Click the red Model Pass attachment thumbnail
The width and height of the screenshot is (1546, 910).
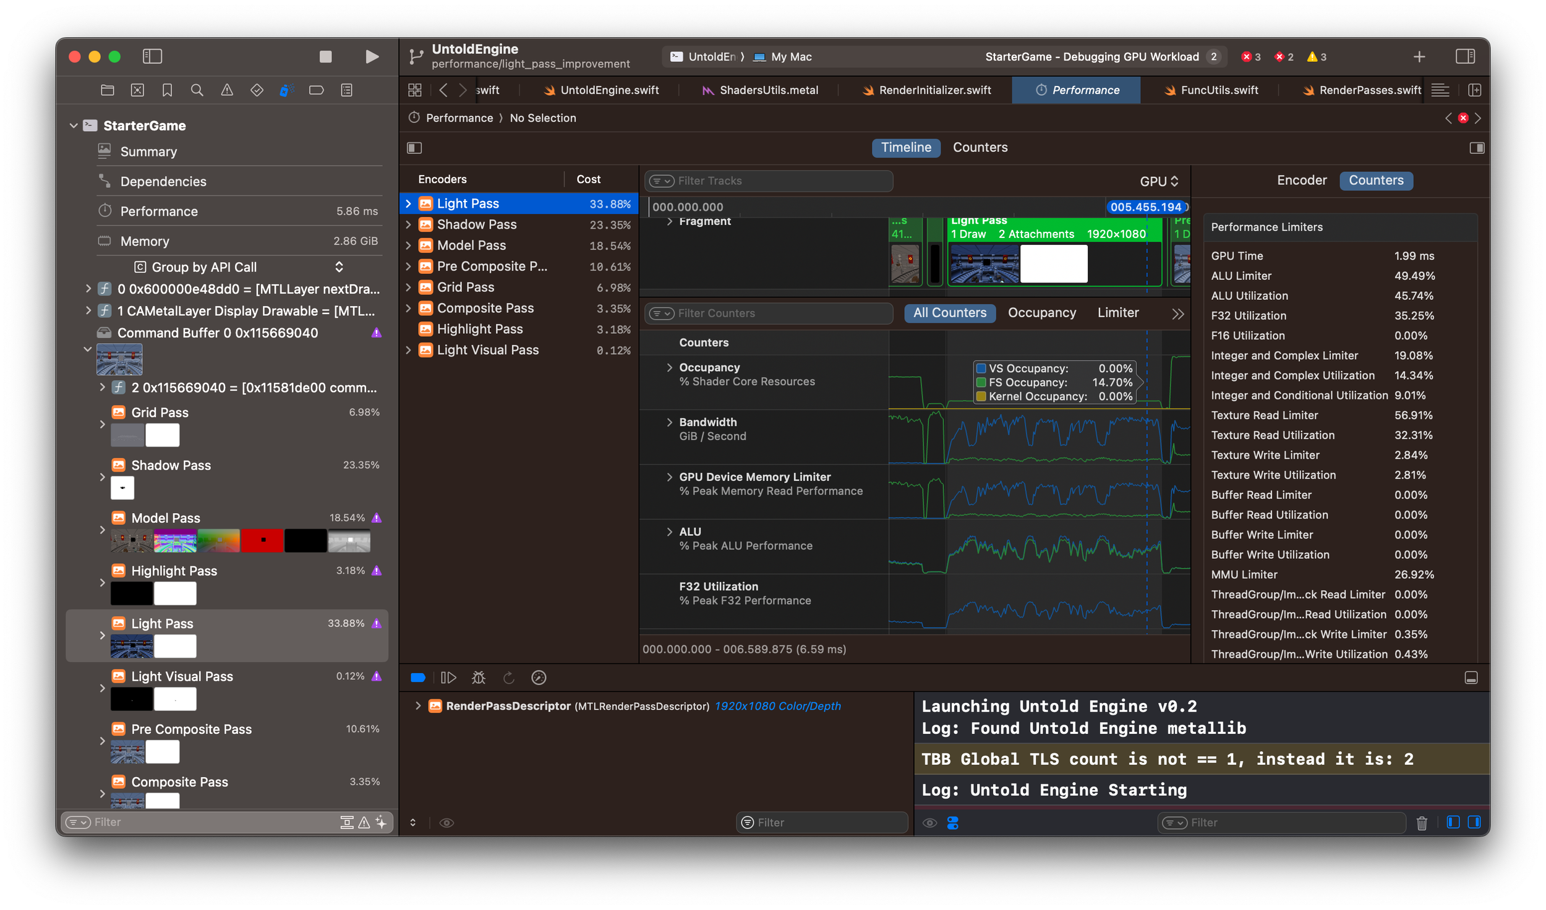tap(262, 541)
